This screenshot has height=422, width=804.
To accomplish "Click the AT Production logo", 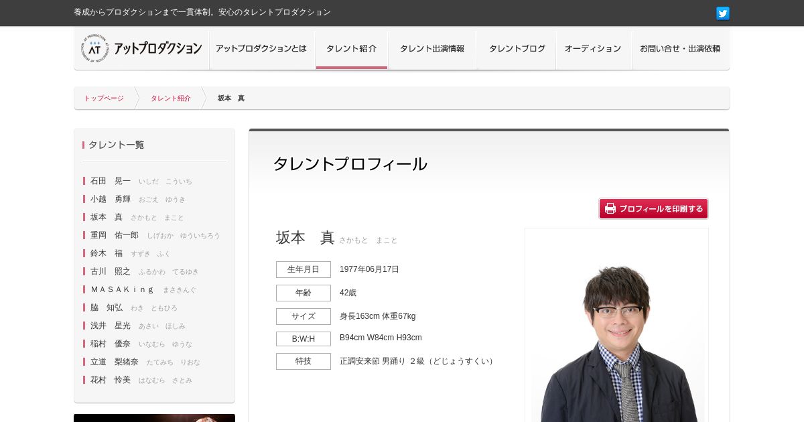I will point(141,48).
